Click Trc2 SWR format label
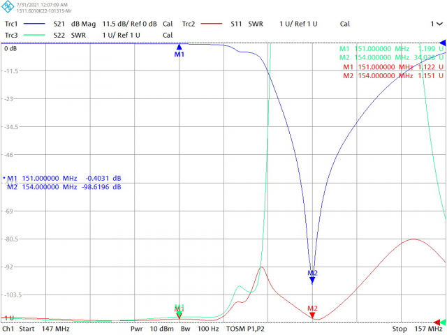The width and height of the screenshot is (447, 335). [x=256, y=24]
